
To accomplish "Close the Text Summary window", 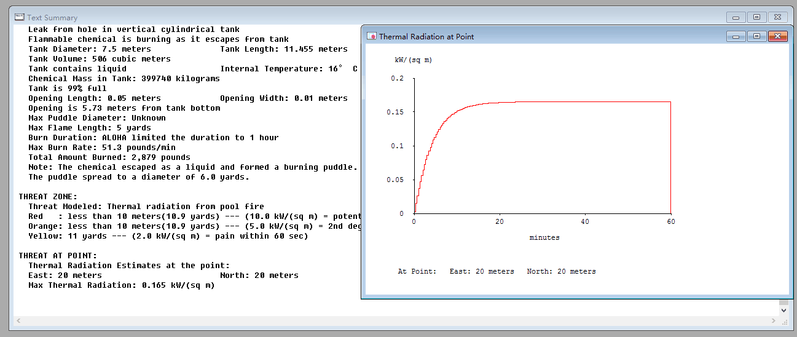I will pyautogui.click(x=777, y=17).
